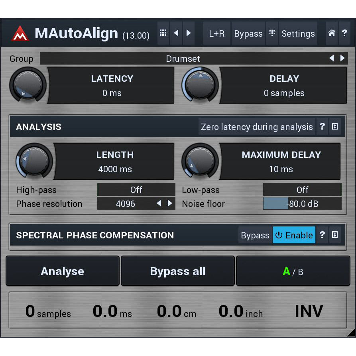Bypass the Spectral Phase Compensation section
The height and width of the screenshot is (356, 356).
(x=255, y=235)
